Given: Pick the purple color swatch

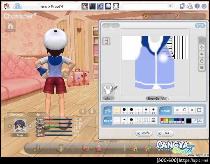Looking at the screenshot, I should click(180, 120).
